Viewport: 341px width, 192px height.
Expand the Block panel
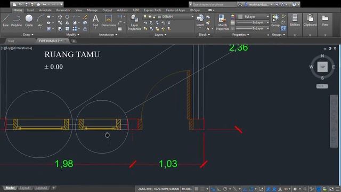[x=205, y=35]
